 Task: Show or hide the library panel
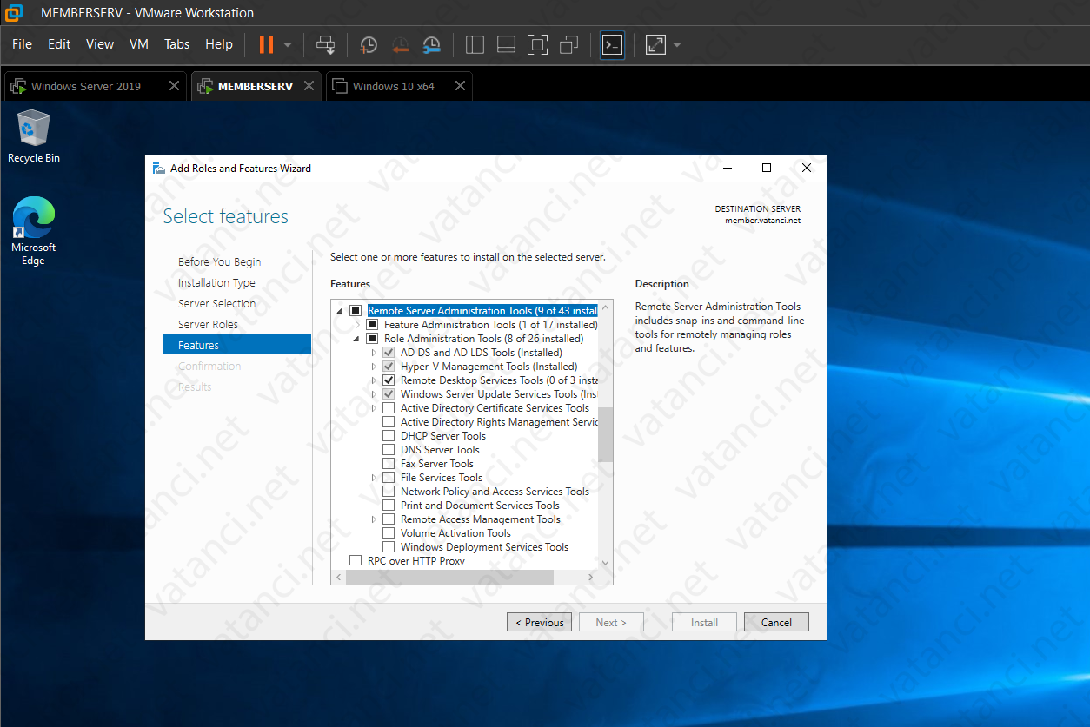coord(475,44)
